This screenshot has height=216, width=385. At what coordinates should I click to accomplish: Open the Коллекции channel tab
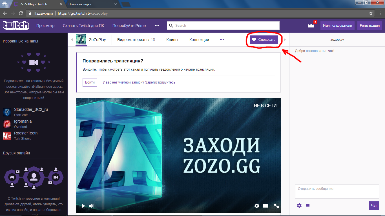199,40
